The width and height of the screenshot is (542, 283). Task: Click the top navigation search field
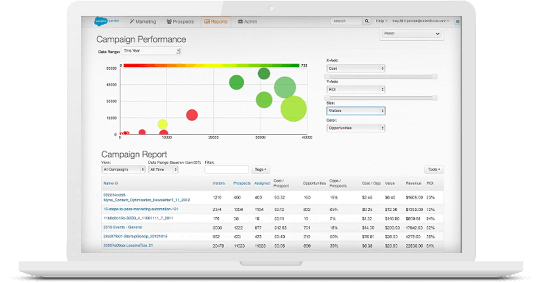tap(346, 21)
